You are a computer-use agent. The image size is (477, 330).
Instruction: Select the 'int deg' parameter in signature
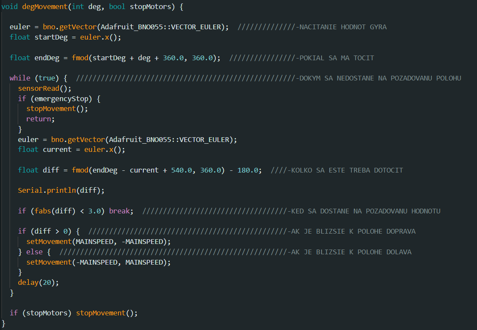click(x=87, y=6)
